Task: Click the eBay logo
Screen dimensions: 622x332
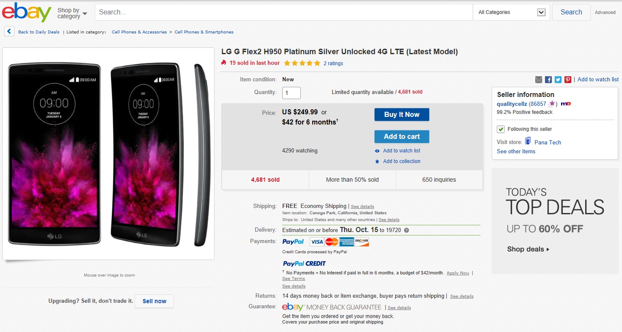Action: click(27, 13)
